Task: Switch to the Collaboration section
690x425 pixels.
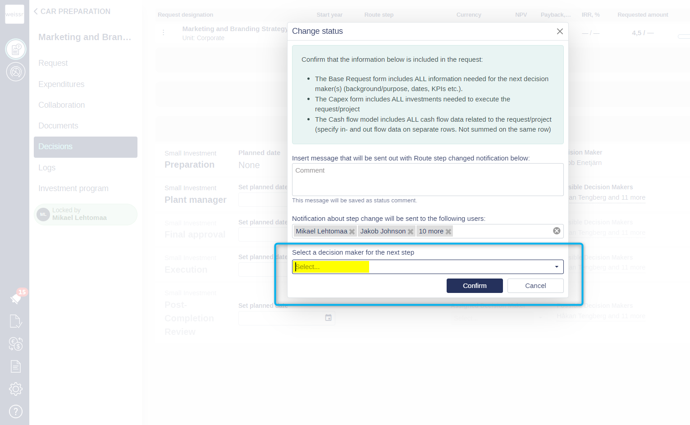Action: 62,105
